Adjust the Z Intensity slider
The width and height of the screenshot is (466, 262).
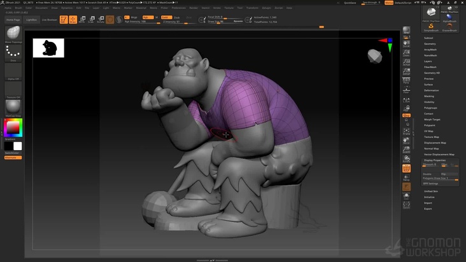180,22
